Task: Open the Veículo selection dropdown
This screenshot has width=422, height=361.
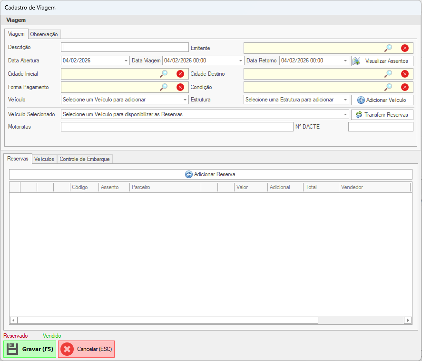Action: (x=185, y=100)
